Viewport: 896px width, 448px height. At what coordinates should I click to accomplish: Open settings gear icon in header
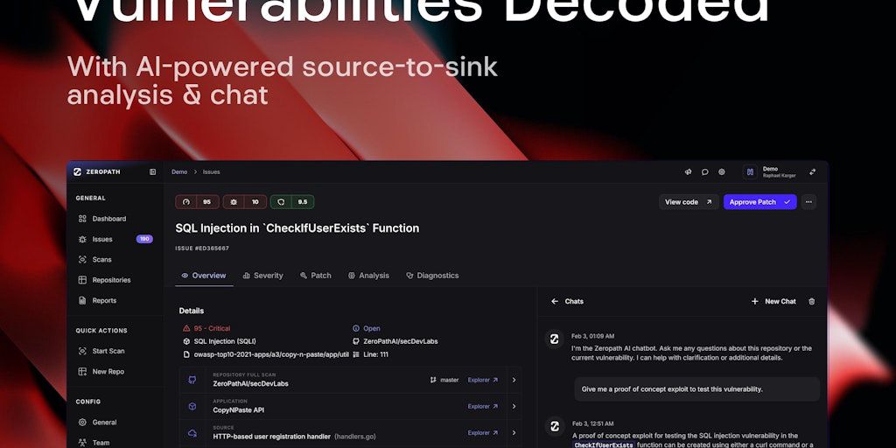tap(722, 172)
